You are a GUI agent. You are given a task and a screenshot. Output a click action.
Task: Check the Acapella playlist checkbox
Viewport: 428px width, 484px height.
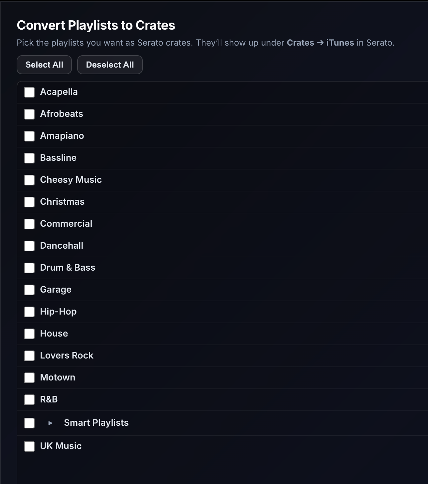pyautogui.click(x=29, y=92)
